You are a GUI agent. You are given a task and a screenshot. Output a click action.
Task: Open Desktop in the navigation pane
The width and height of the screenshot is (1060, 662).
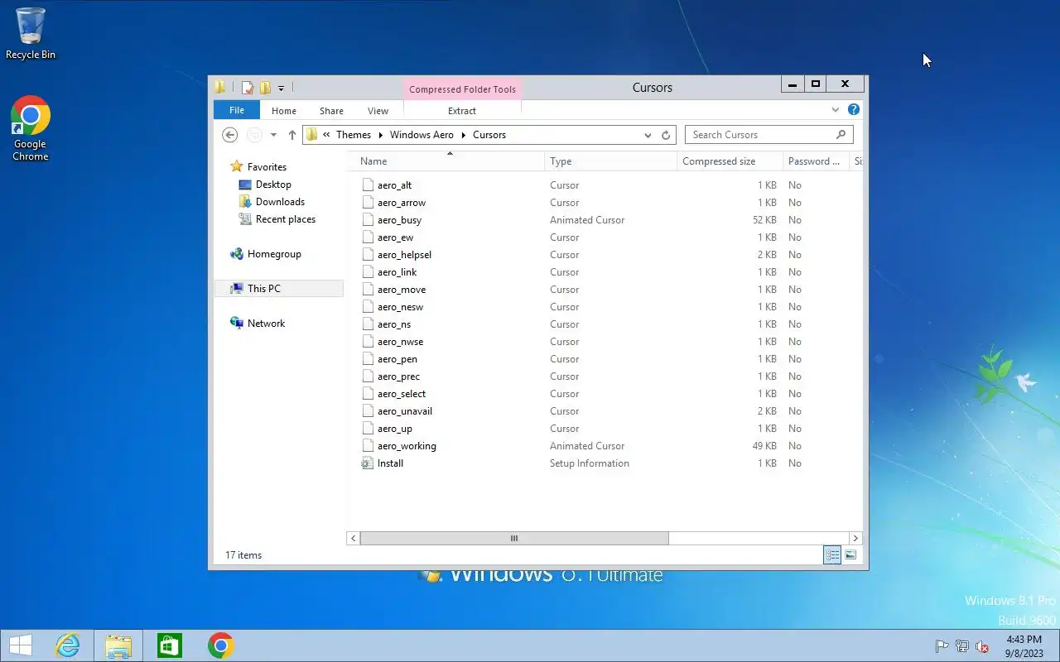273,185
